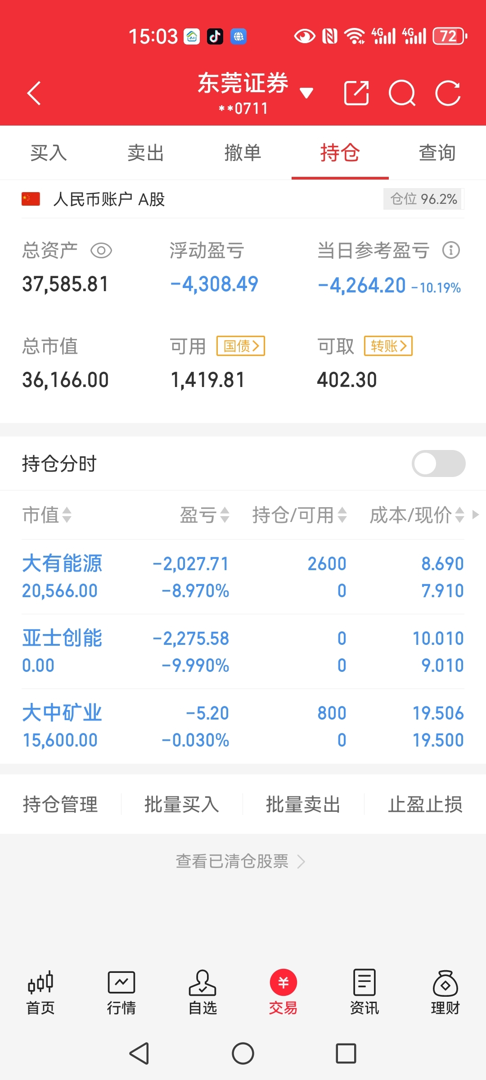Image resolution: width=486 pixels, height=1080 pixels.
Task: Switch to the 买入 tab
Action: pos(49,153)
